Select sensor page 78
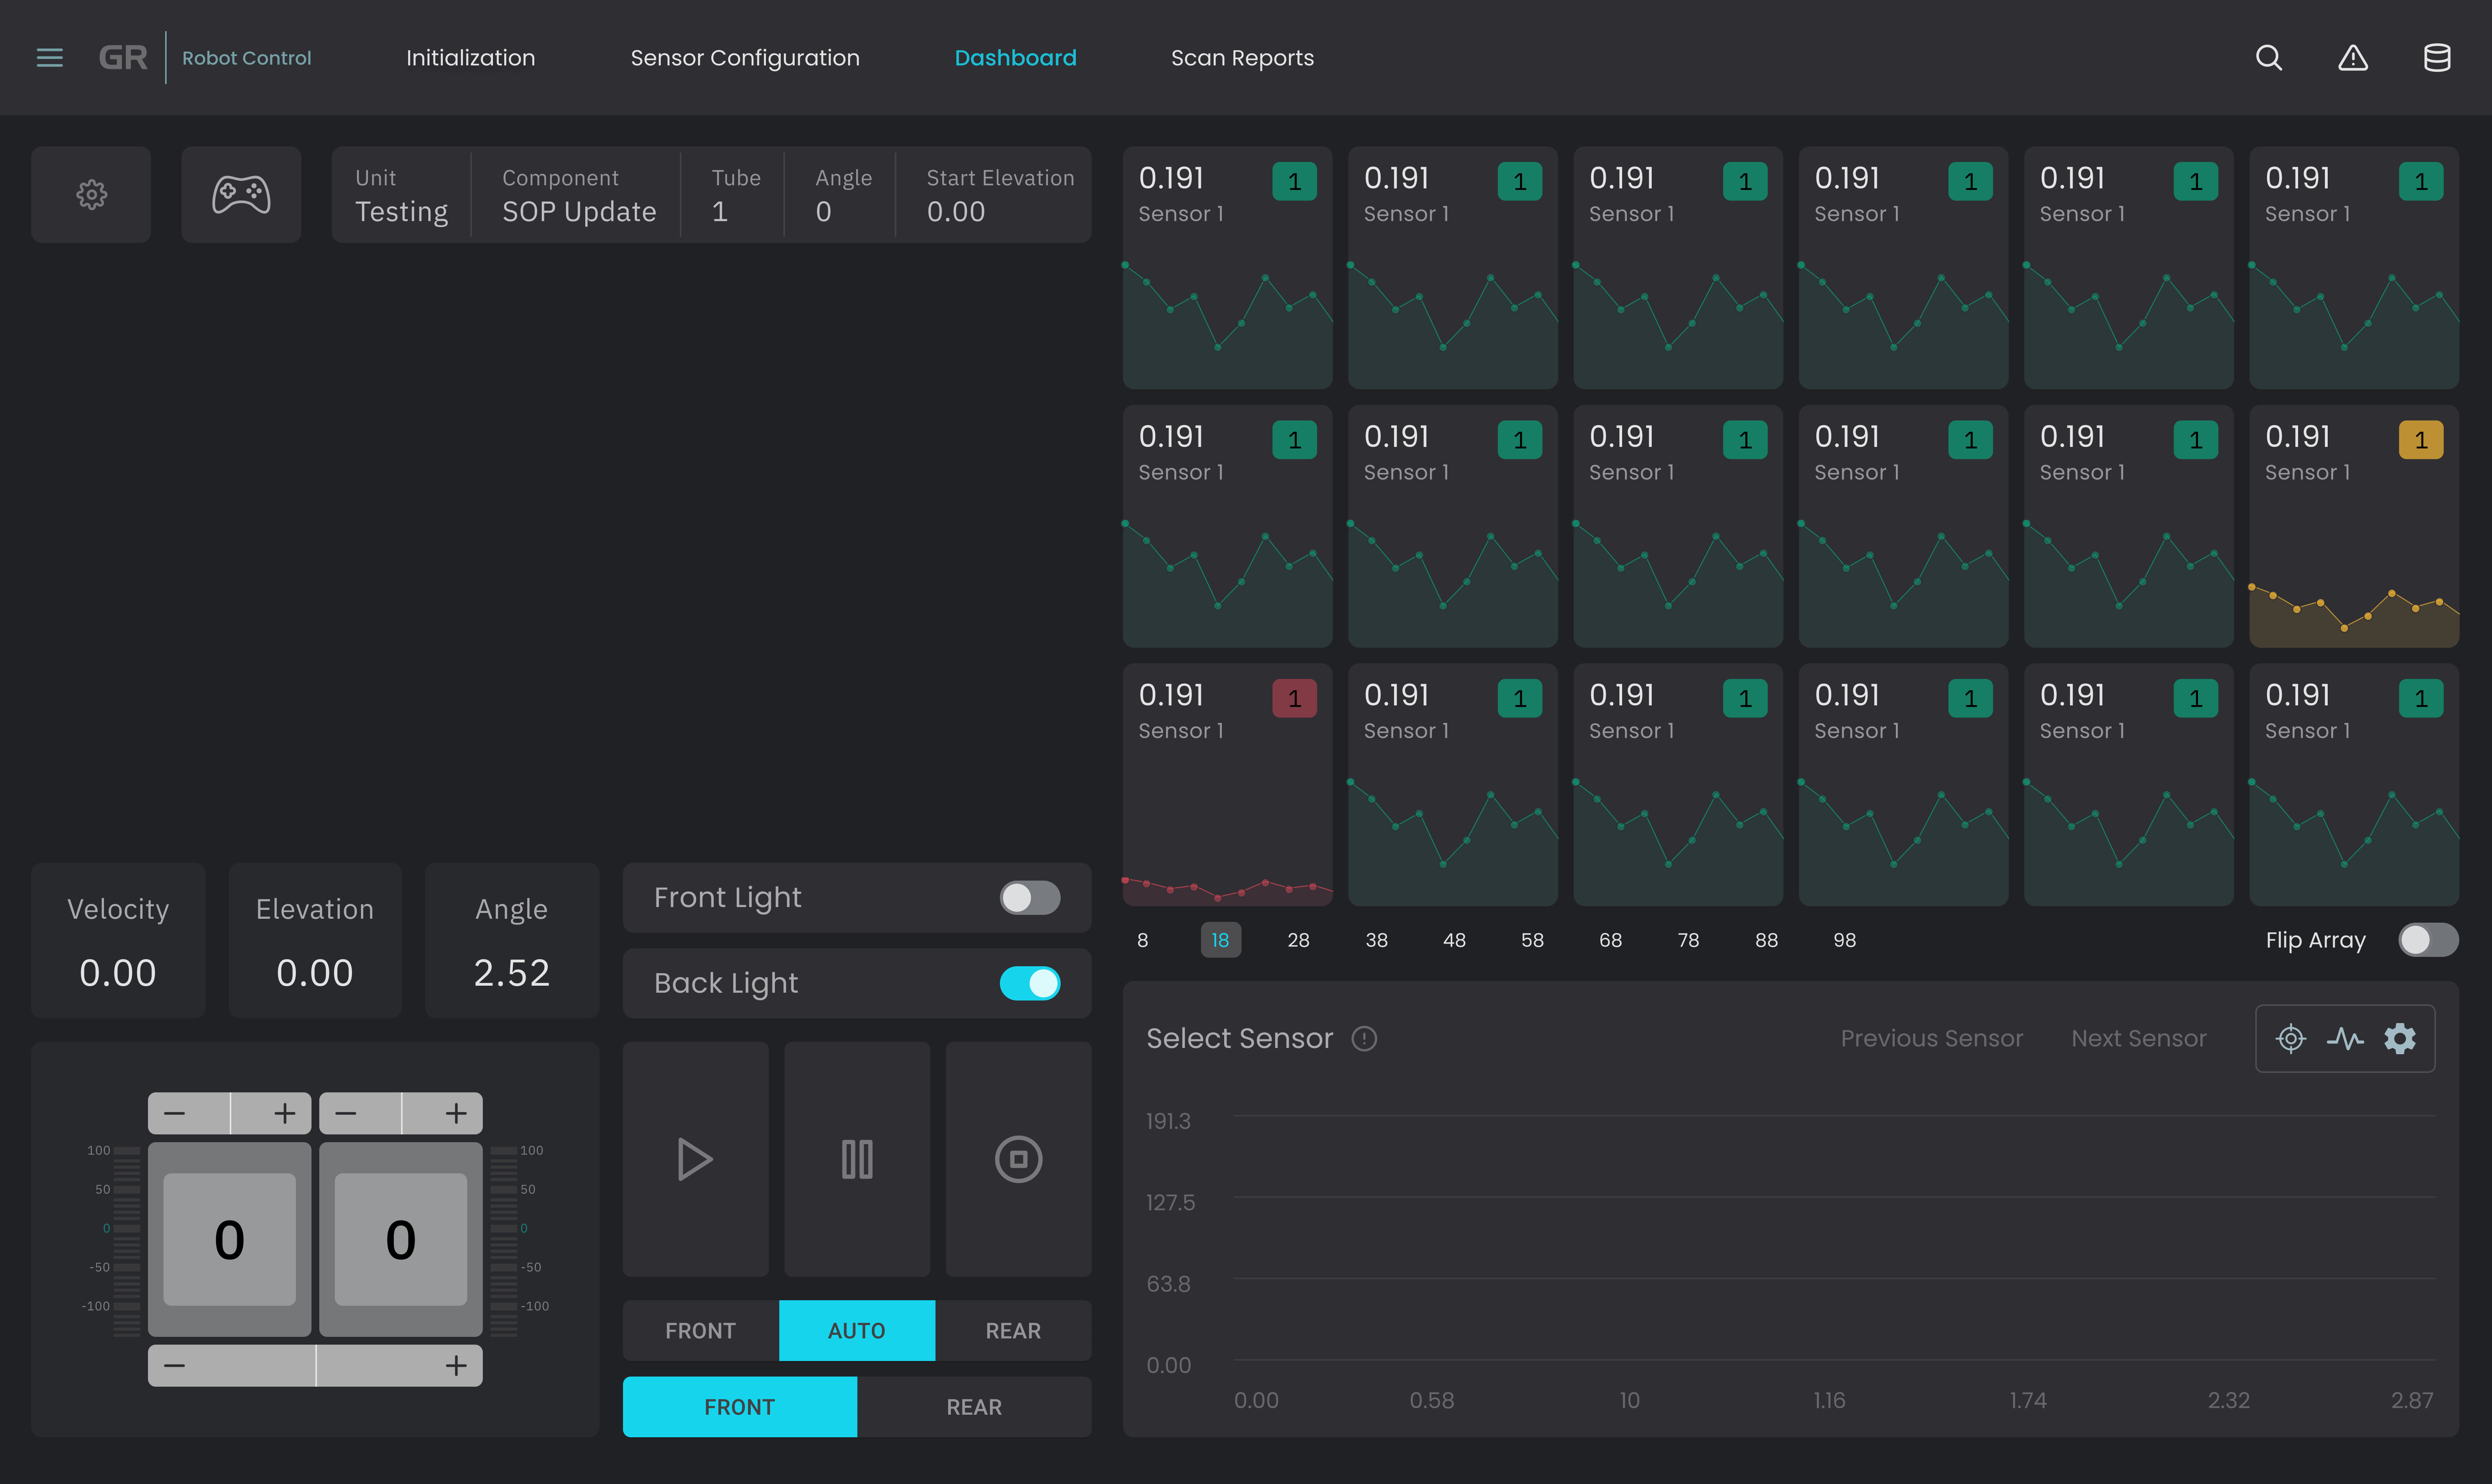This screenshot has width=2492, height=1484. click(x=1688, y=940)
